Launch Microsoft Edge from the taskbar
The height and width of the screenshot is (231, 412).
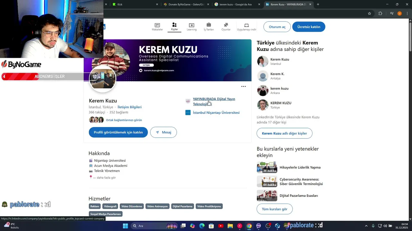tap(202, 226)
